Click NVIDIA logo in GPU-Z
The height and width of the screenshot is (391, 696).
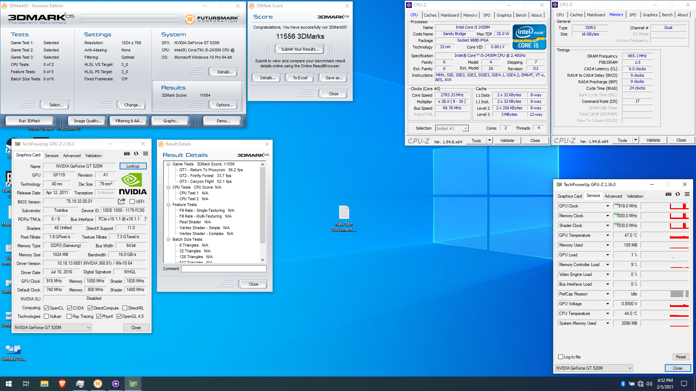pyautogui.click(x=133, y=184)
